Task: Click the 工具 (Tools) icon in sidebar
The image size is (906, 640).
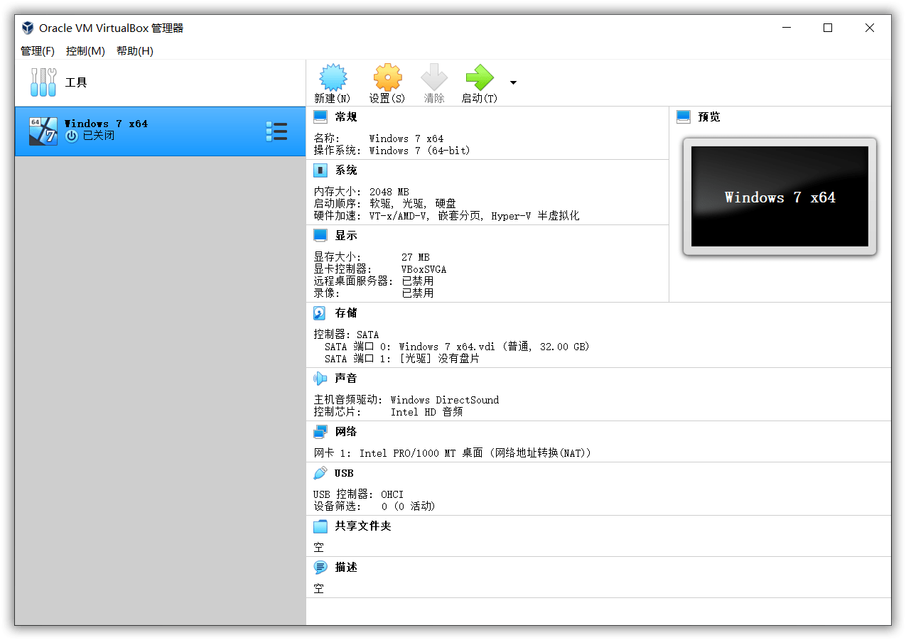Action: click(x=43, y=82)
